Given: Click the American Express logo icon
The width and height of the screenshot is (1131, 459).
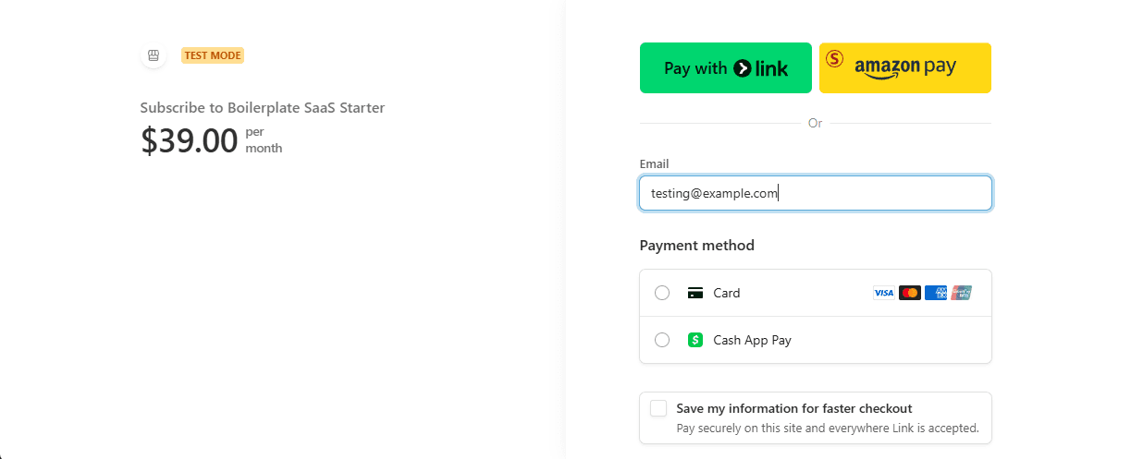Looking at the screenshot, I should tap(936, 293).
